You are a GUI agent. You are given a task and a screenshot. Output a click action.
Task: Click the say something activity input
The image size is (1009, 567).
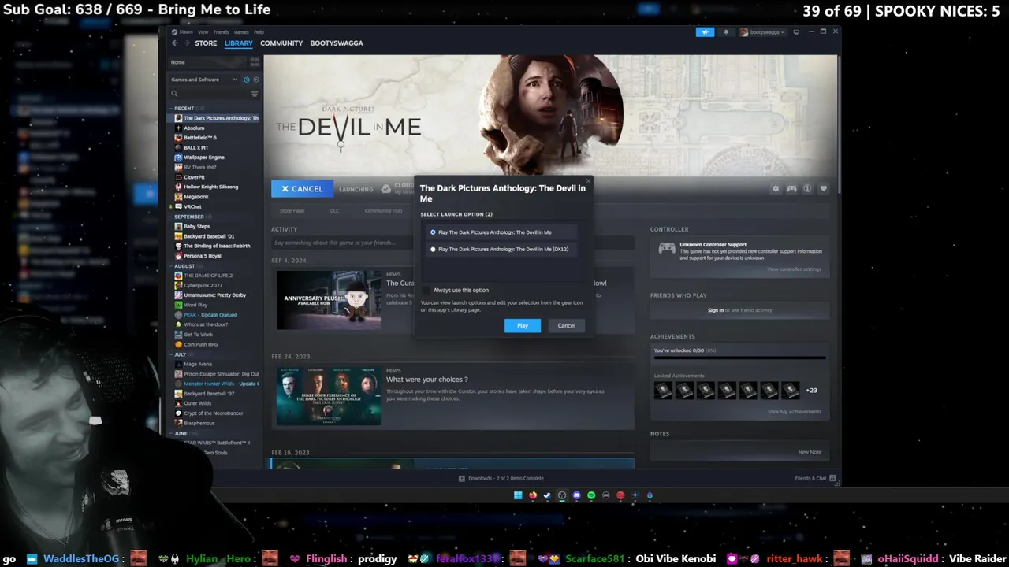[x=452, y=243]
